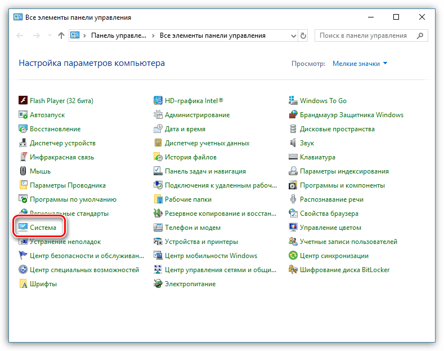
Task: Open Параметры индексирования link
Action: click(x=344, y=171)
